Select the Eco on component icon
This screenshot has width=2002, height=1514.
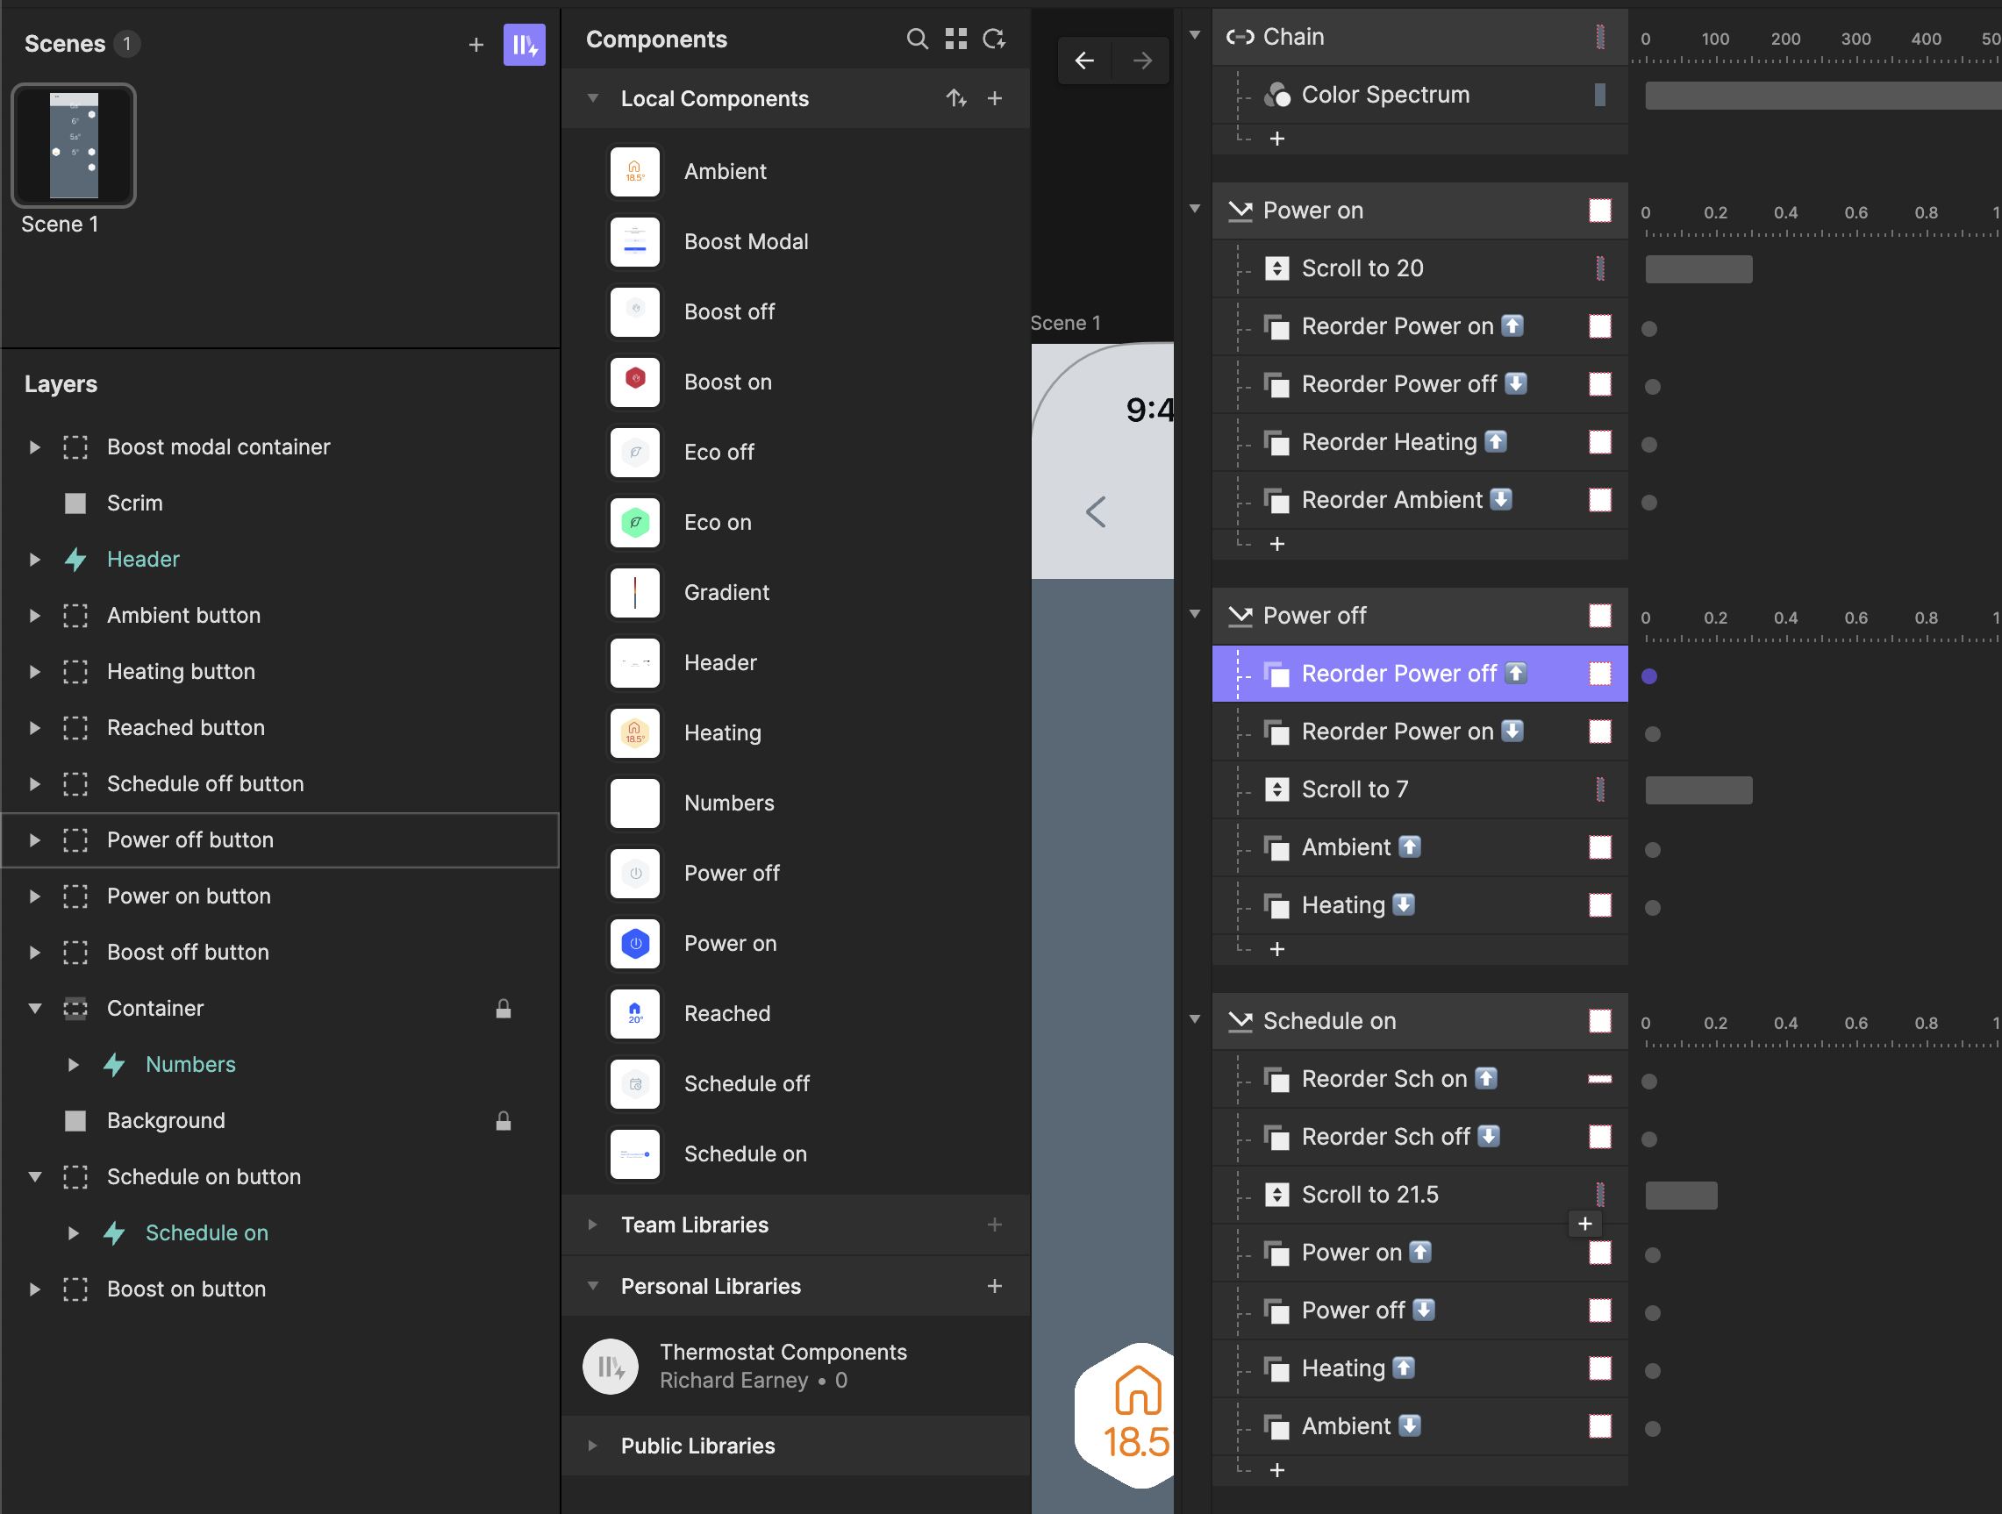634,522
